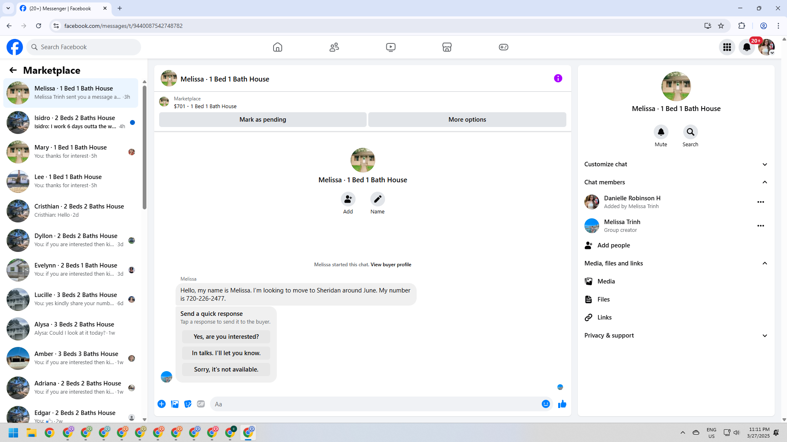787x442 pixels.
Task: Open the Alysa 3 Beds 2 Baths conversation
Action: 71,329
